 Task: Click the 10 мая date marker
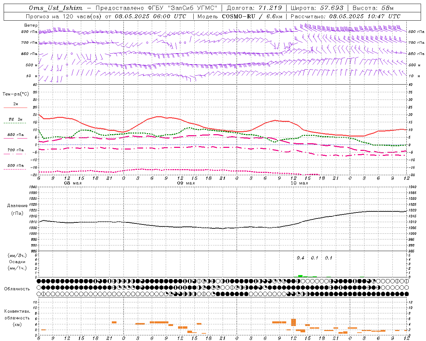tap(299, 183)
